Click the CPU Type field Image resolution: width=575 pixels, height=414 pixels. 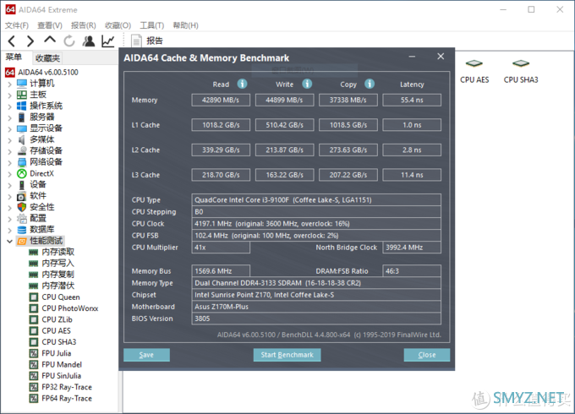[316, 199]
